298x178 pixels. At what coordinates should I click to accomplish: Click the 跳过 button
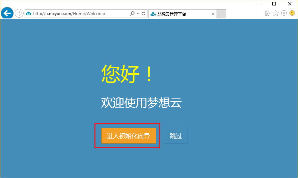(x=176, y=136)
